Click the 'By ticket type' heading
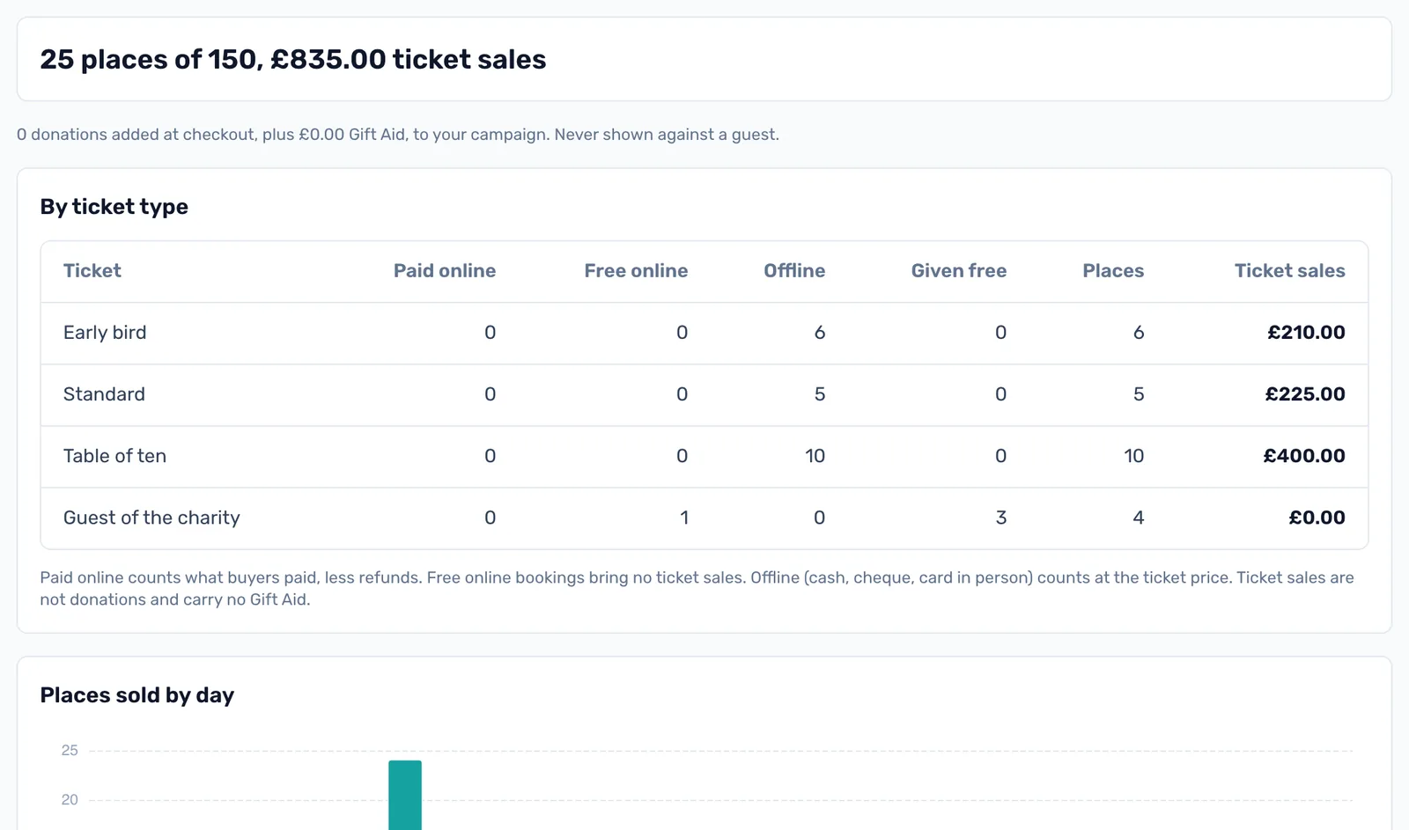Image resolution: width=1409 pixels, height=830 pixels. 114,207
